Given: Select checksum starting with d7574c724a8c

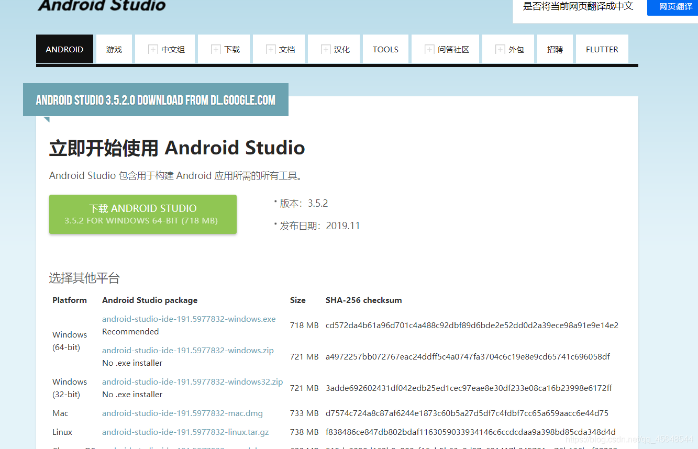Looking at the screenshot, I should coord(467,413).
